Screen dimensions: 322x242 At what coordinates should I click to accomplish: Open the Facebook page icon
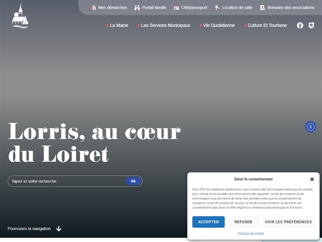(300, 26)
